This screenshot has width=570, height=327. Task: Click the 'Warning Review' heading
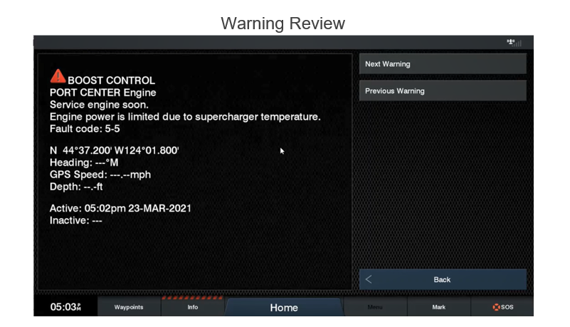283,24
